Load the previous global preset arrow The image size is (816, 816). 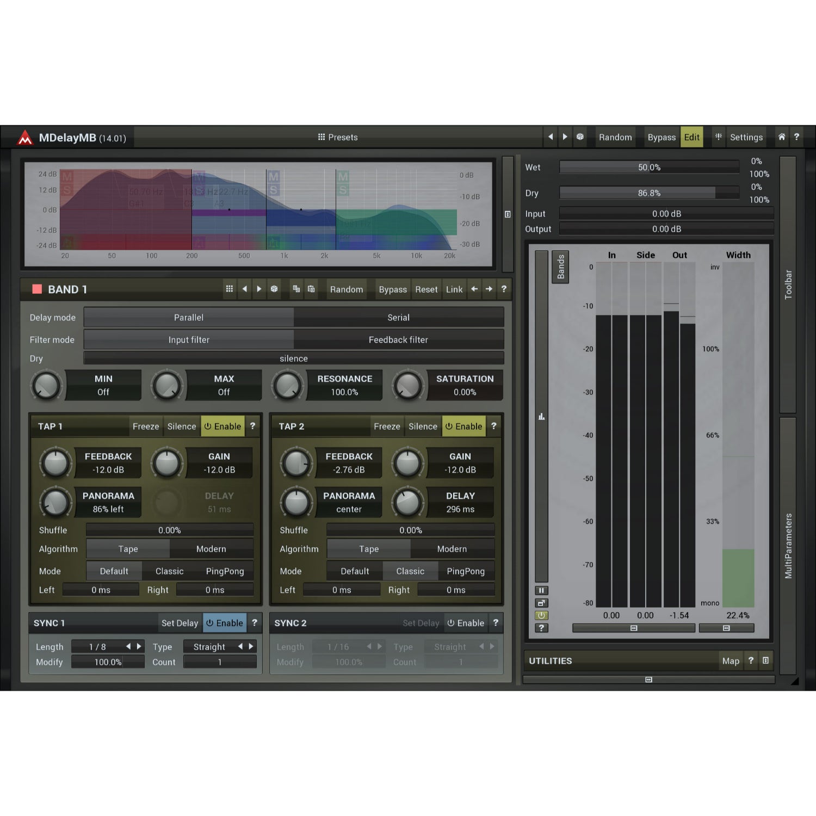551,137
